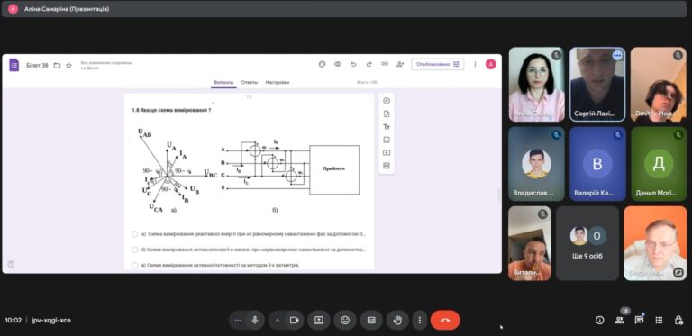Undo the last form edit
The width and height of the screenshot is (692, 336).
(353, 64)
